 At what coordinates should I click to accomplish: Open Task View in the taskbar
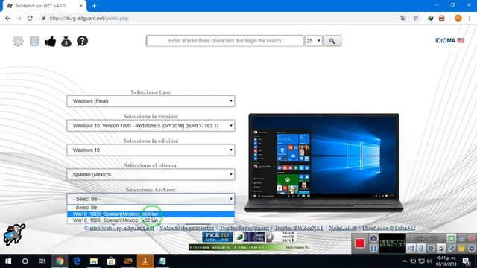[x=42, y=261]
